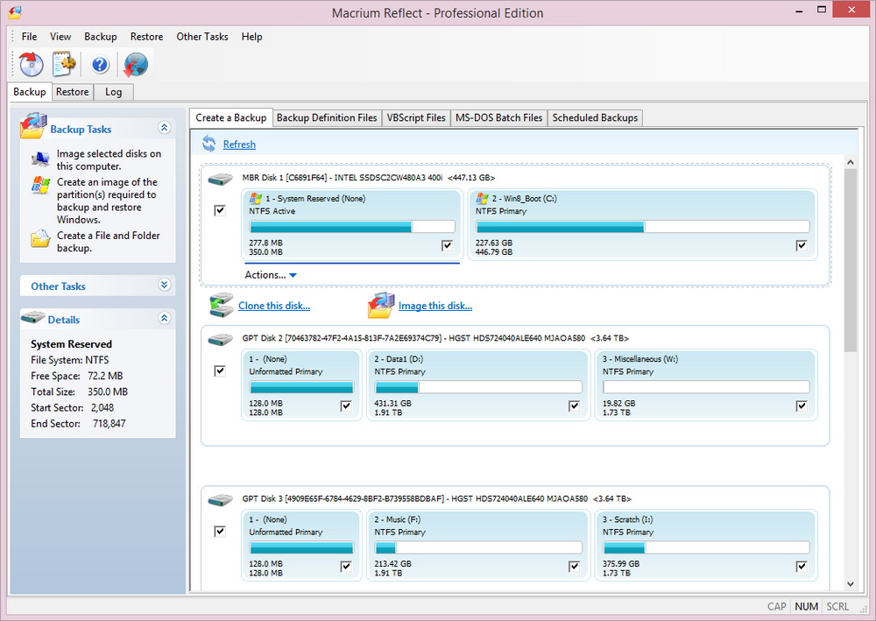Click the disk list scroll-up arrow

[851, 162]
